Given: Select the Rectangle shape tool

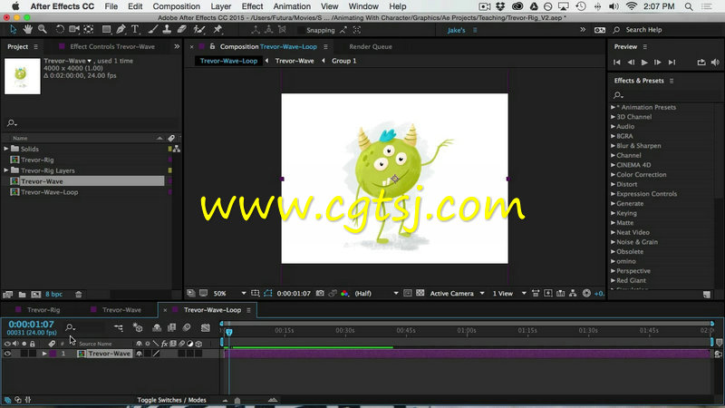Looking at the screenshot, I should [x=106, y=30].
